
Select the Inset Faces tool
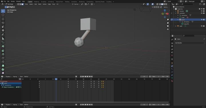coord(3,51)
